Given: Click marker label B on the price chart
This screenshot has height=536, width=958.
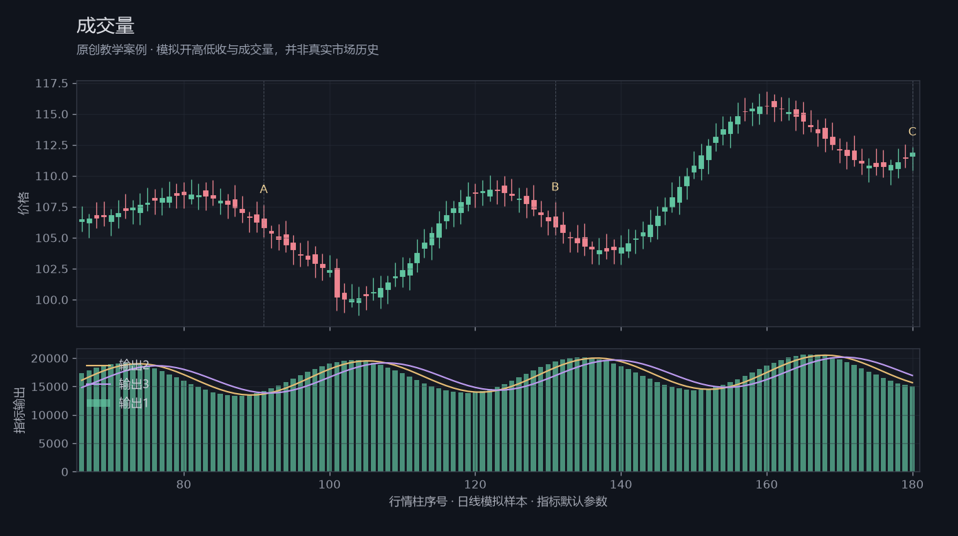Looking at the screenshot, I should pos(555,187).
